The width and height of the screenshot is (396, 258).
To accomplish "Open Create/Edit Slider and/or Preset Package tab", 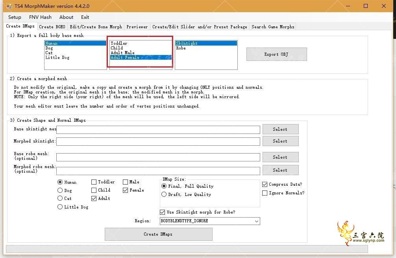I will pyautogui.click(x=200, y=27).
